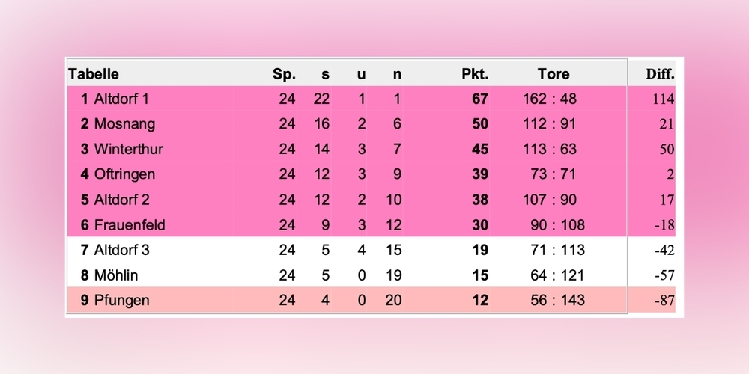
Task: Click the Oftringen team name
Action: click(124, 174)
